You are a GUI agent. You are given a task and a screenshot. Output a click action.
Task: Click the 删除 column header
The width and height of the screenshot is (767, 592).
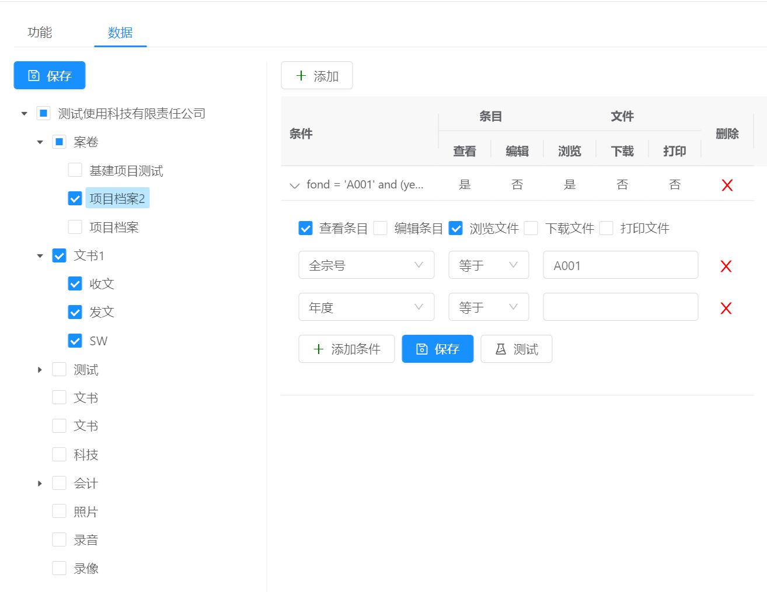coord(727,134)
